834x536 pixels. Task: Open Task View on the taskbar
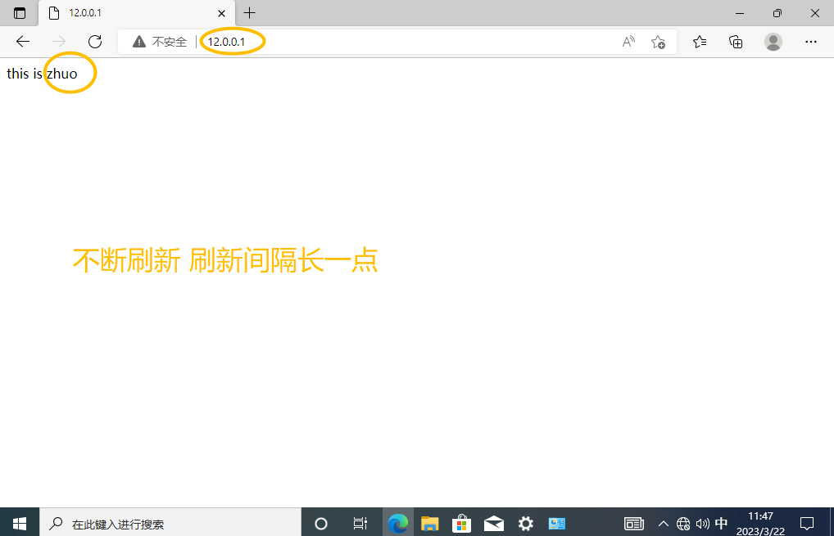tap(360, 524)
